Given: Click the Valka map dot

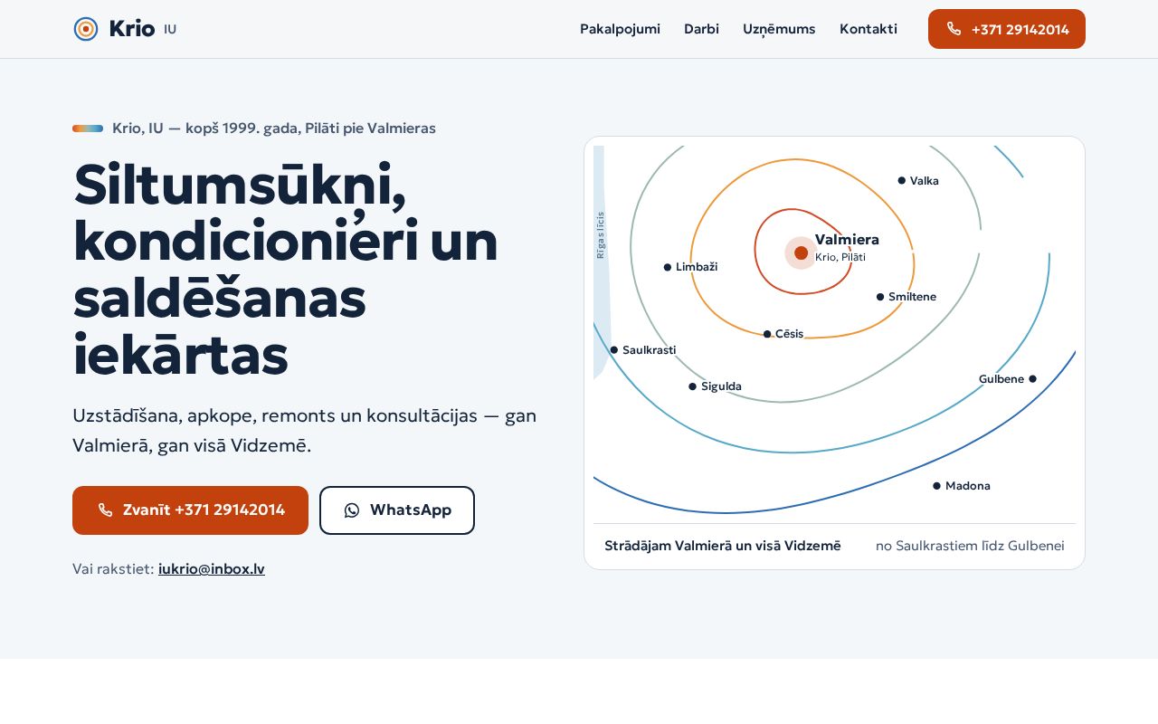Looking at the screenshot, I should coord(902,180).
